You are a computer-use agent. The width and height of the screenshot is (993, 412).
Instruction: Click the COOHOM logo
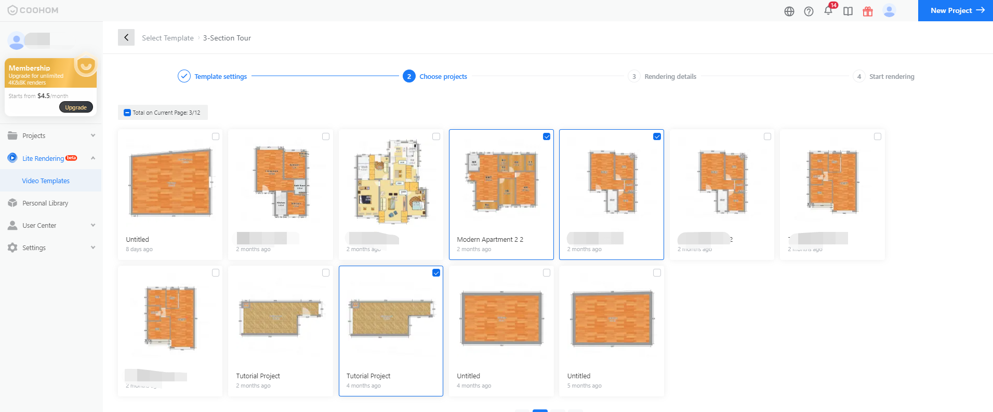33,10
